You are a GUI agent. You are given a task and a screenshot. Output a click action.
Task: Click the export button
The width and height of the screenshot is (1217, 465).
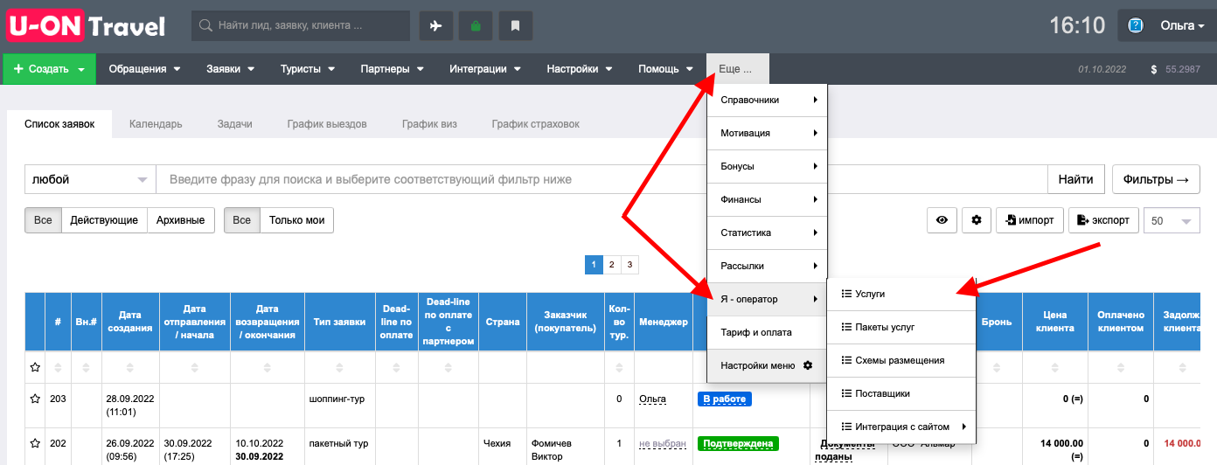tap(1102, 220)
